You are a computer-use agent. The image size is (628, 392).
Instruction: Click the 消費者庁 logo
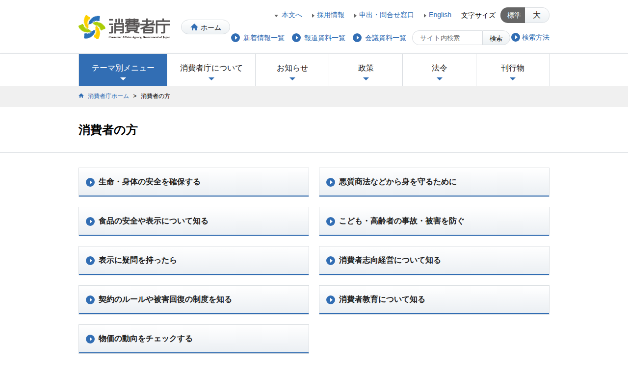coord(125,27)
